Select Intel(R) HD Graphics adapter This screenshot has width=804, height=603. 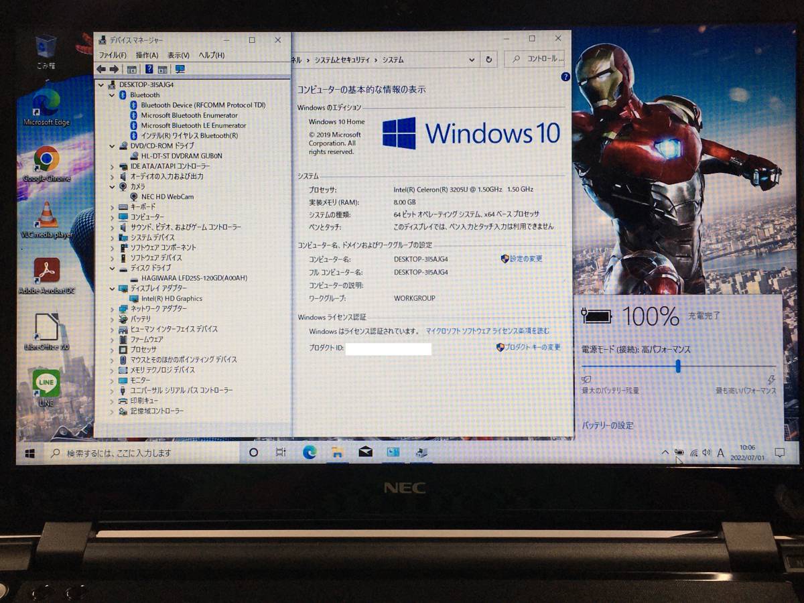click(x=171, y=299)
